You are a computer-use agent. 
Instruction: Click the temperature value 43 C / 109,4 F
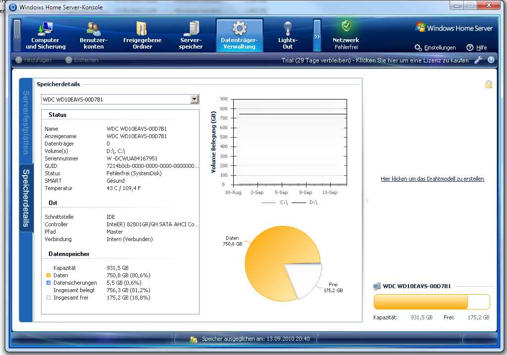pos(123,188)
